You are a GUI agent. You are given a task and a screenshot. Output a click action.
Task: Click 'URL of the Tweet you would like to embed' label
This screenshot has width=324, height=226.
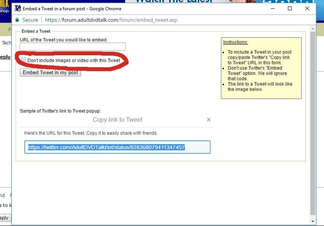tap(64, 40)
